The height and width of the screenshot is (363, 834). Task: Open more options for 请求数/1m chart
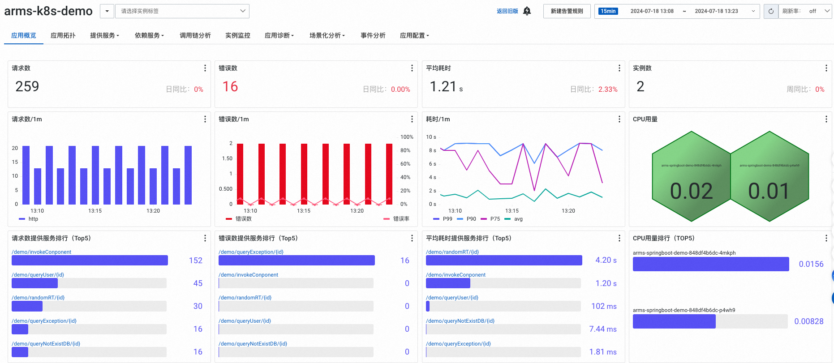[x=205, y=119]
